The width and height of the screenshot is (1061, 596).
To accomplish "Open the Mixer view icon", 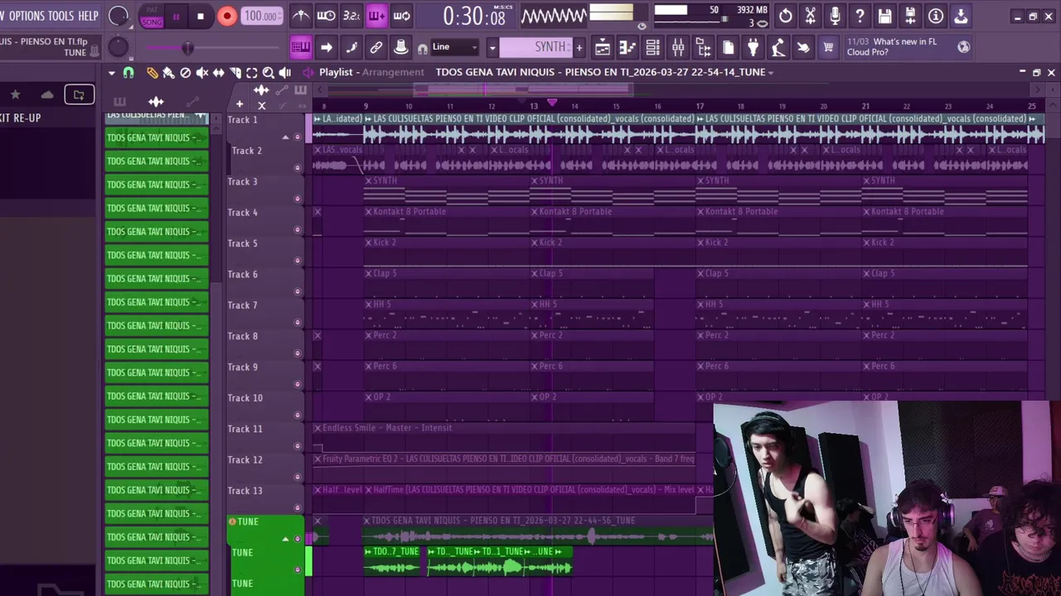I will (678, 47).
